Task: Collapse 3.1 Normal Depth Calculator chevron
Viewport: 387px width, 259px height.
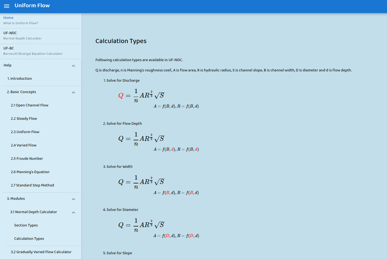Action: point(73,213)
